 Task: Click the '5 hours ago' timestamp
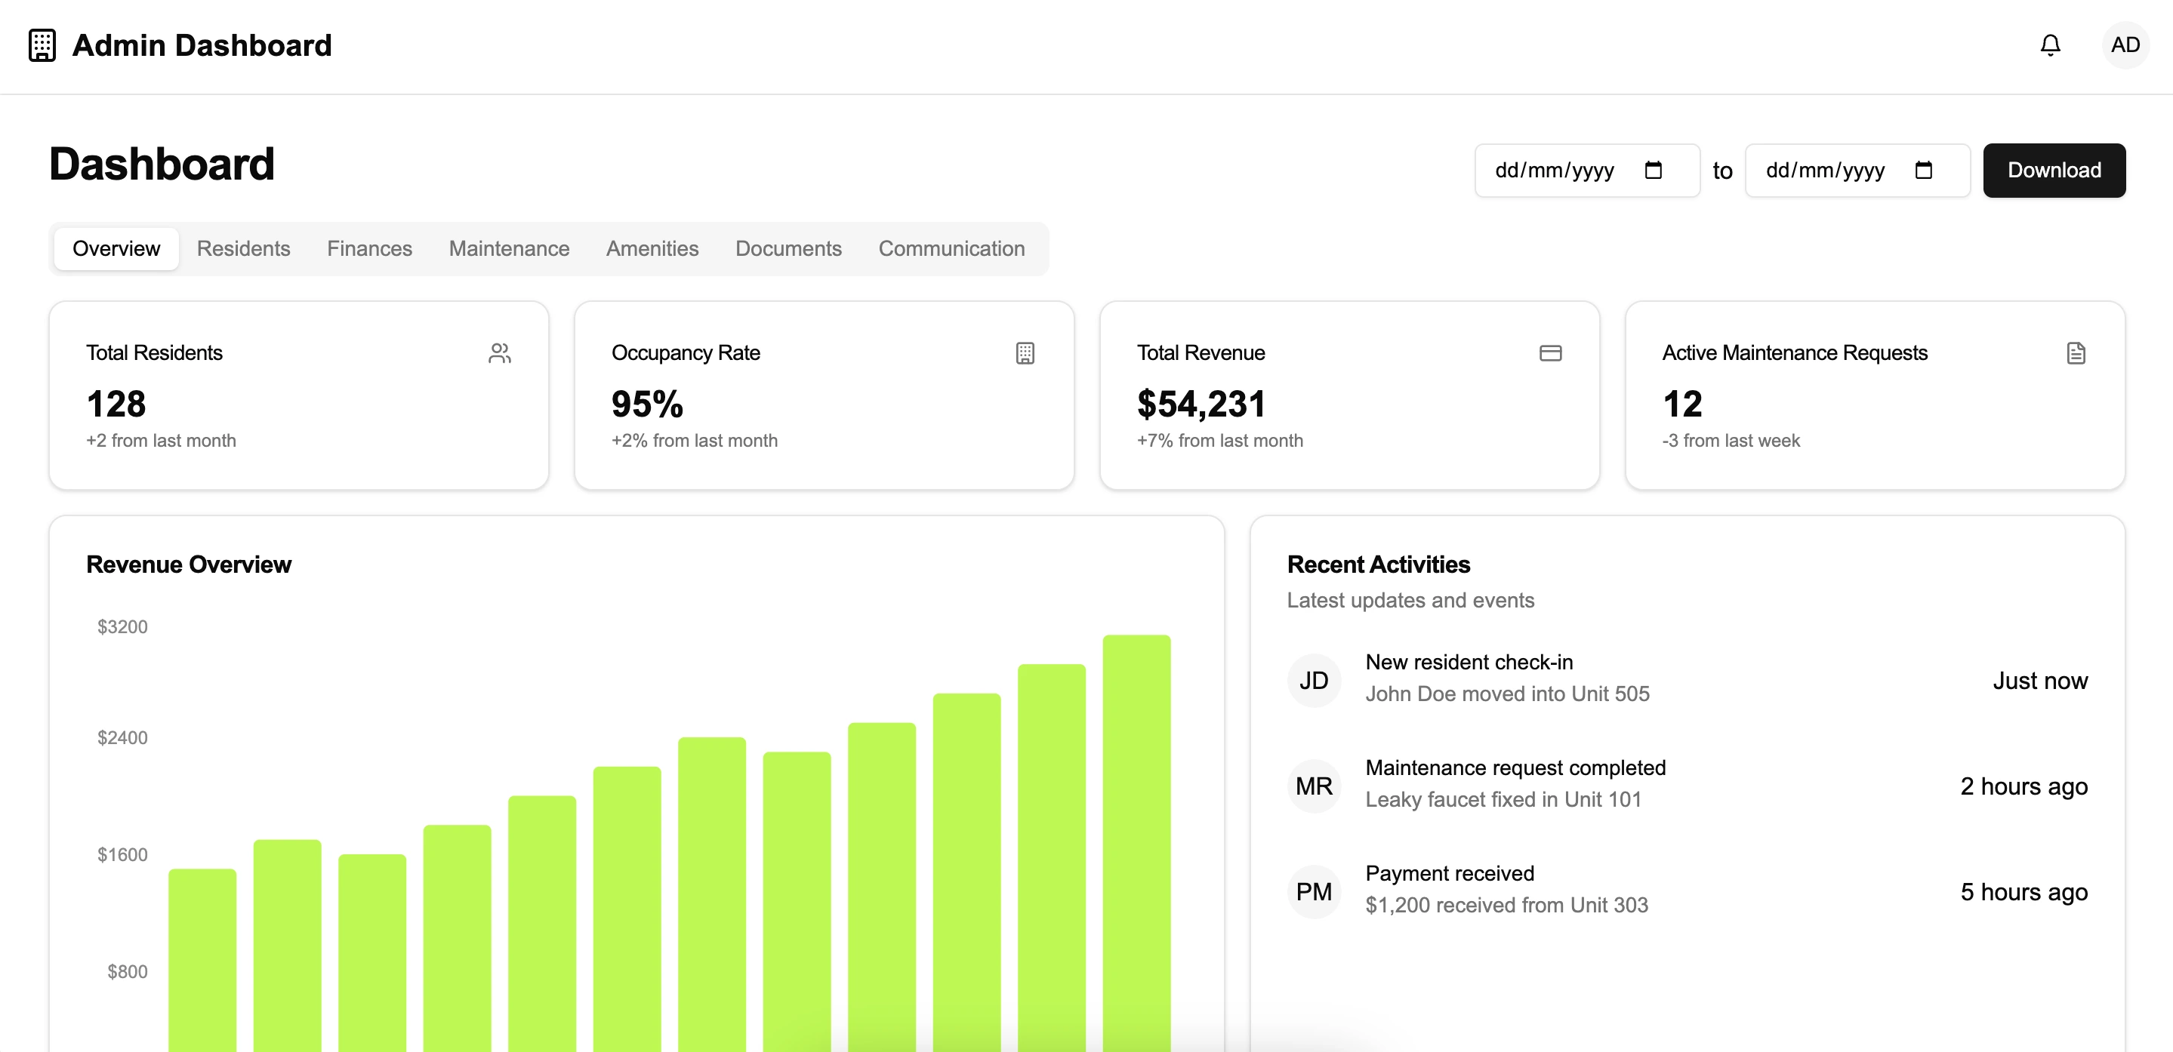click(2024, 892)
